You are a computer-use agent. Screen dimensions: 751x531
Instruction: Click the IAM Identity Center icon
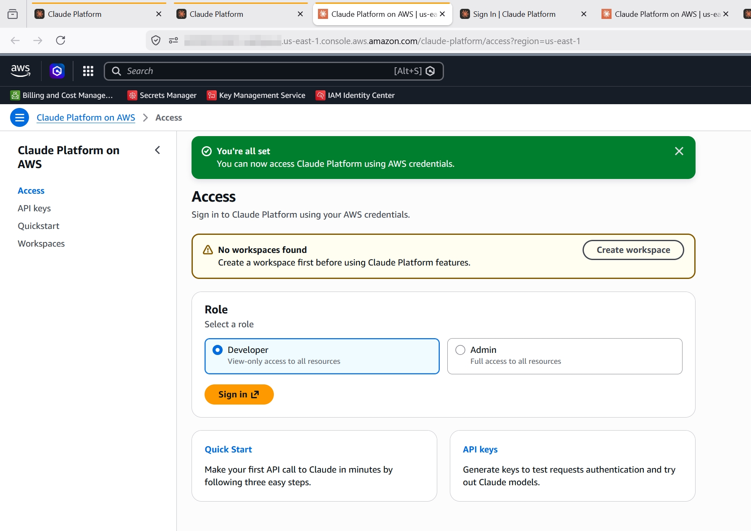tap(320, 95)
